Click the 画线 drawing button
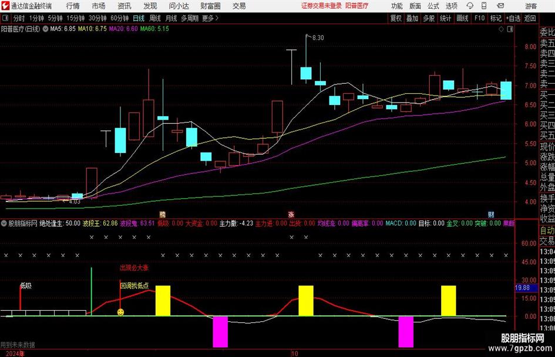Image resolution: width=555 pixels, height=357 pixels. point(462,18)
